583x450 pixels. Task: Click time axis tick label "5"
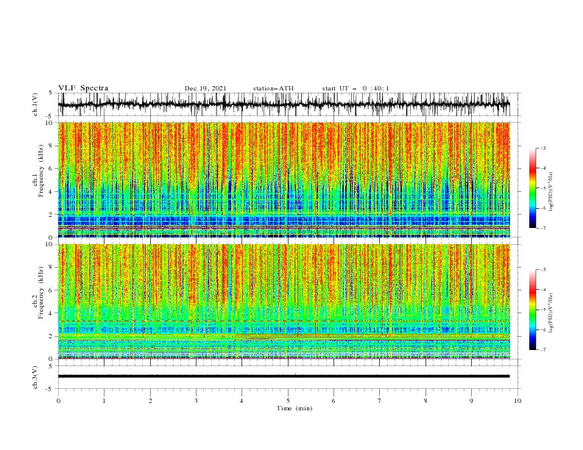(288, 401)
